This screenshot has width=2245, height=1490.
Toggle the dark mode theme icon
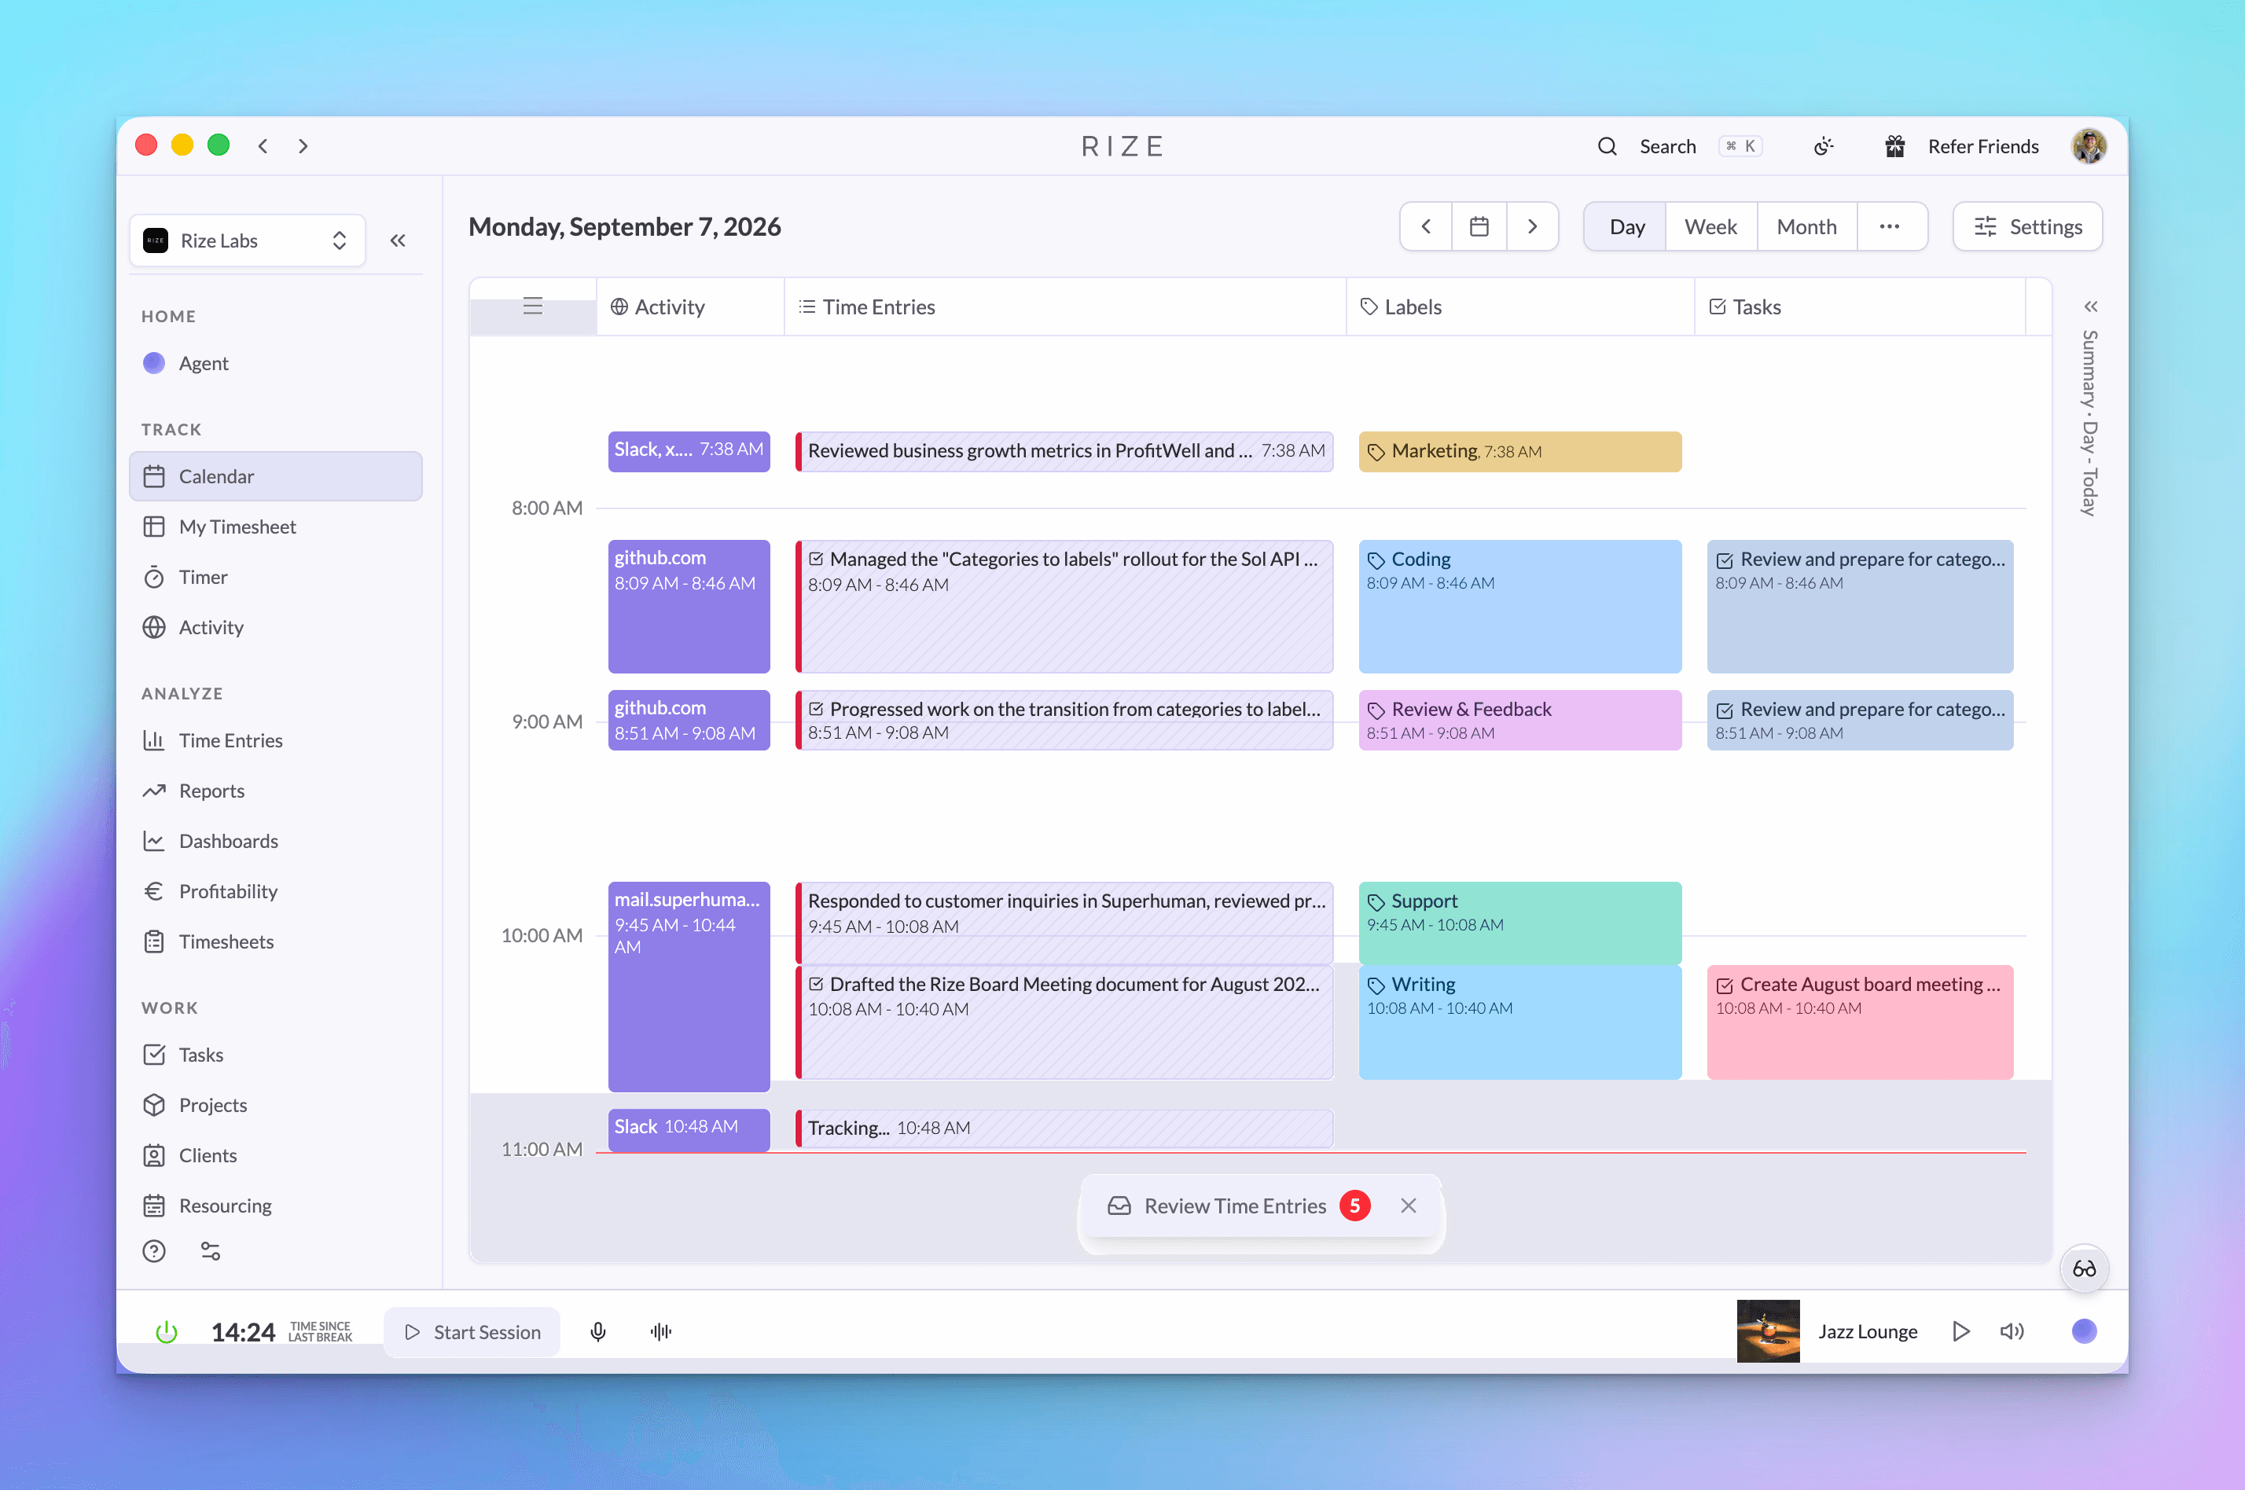[1823, 146]
